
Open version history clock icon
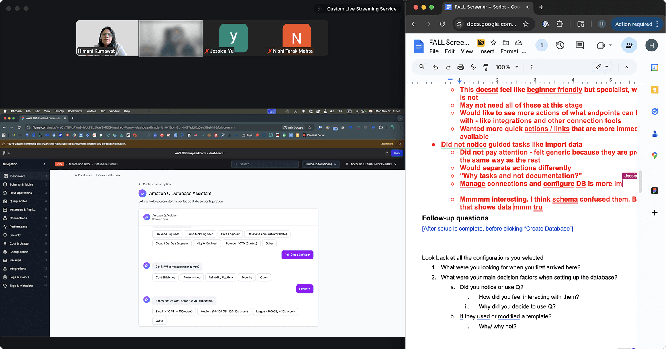(560, 45)
